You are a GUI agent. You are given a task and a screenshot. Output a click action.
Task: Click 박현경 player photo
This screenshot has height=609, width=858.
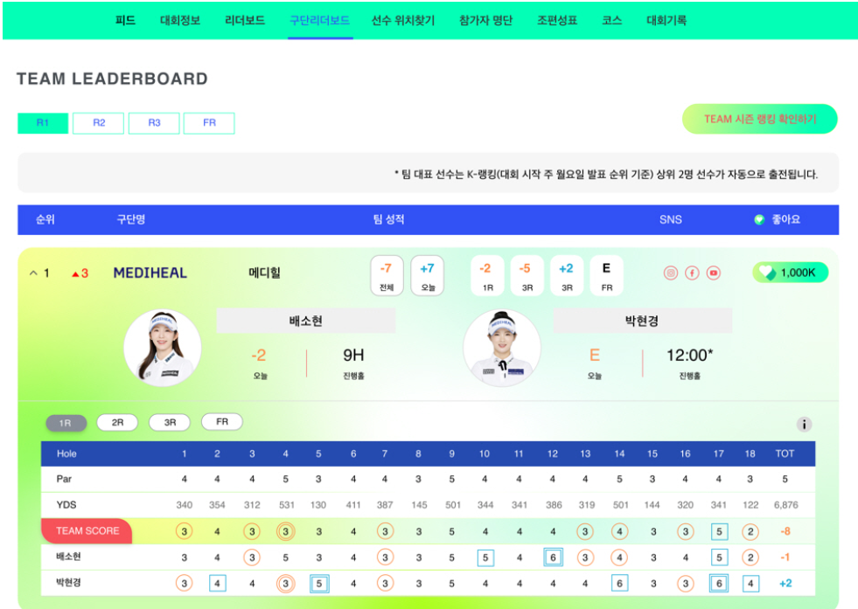point(502,348)
